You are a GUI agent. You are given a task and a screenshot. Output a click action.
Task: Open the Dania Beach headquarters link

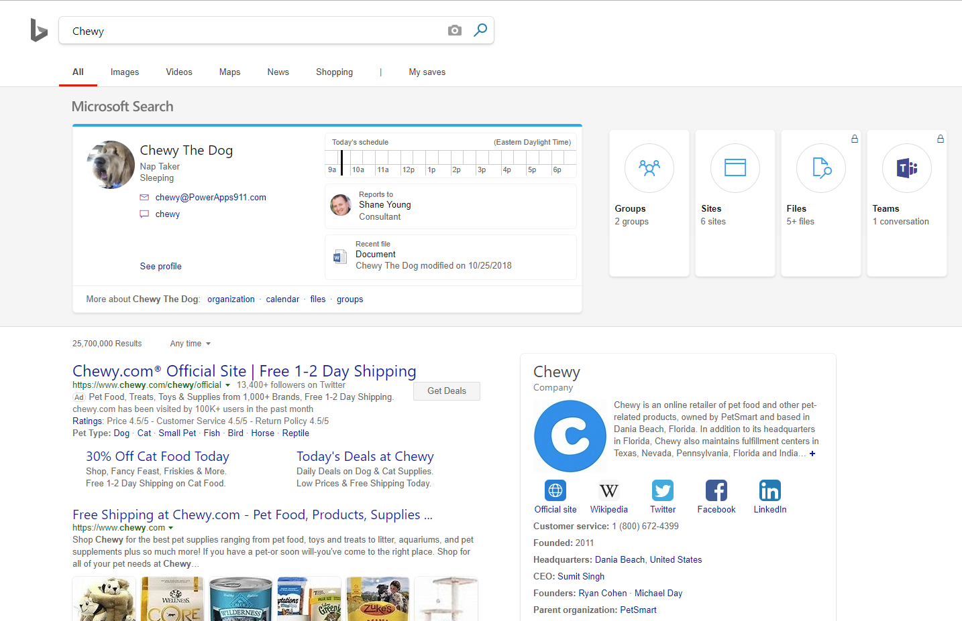(x=620, y=559)
